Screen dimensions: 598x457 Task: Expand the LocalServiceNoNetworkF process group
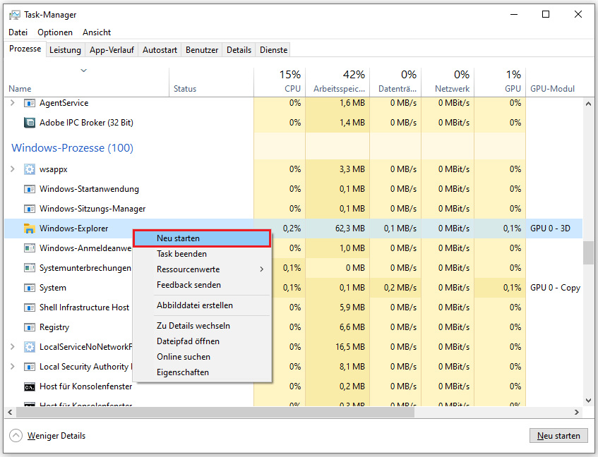[12, 346]
